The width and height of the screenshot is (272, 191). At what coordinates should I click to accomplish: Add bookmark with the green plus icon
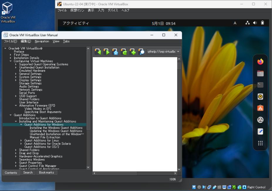[133, 52]
